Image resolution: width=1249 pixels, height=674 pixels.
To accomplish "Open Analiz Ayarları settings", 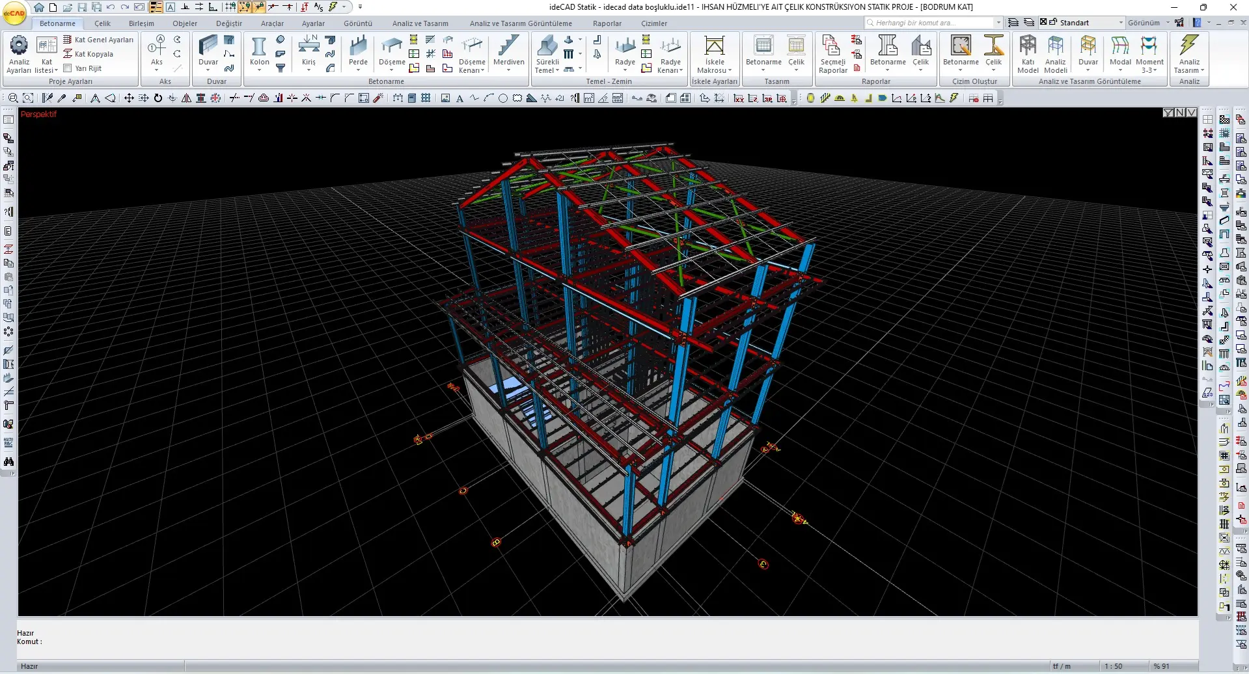I will point(19,54).
